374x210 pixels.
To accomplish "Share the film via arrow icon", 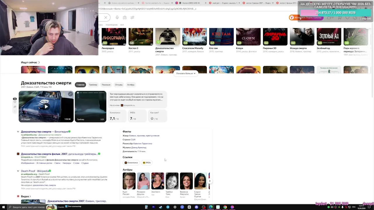I will (x=15, y=107).
